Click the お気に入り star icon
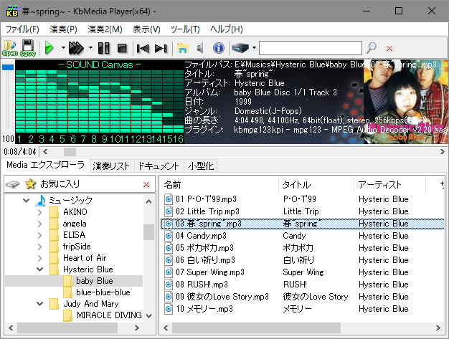 (30, 184)
